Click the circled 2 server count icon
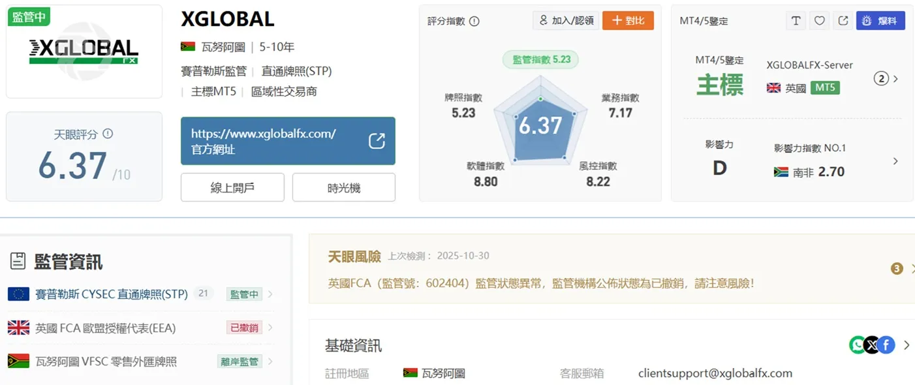The width and height of the screenshot is (915, 385). pyautogui.click(x=882, y=79)
